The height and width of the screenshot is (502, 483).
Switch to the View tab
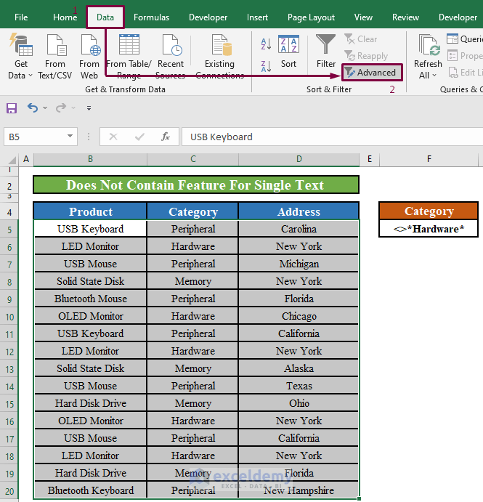pos(363,17)
